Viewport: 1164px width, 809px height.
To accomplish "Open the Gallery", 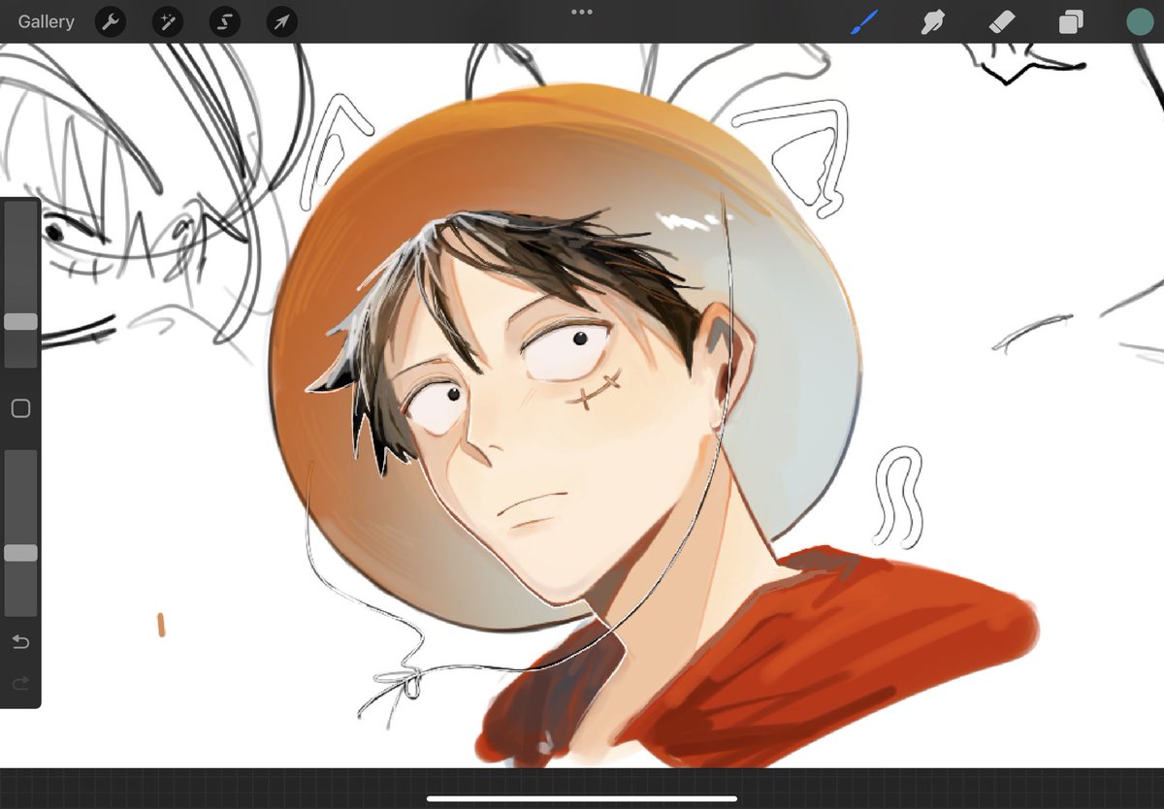I will point(46,21).
